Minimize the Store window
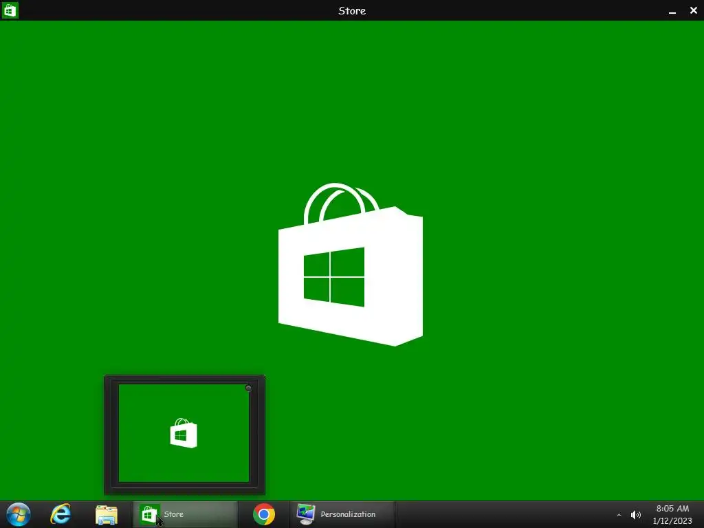 672,11
